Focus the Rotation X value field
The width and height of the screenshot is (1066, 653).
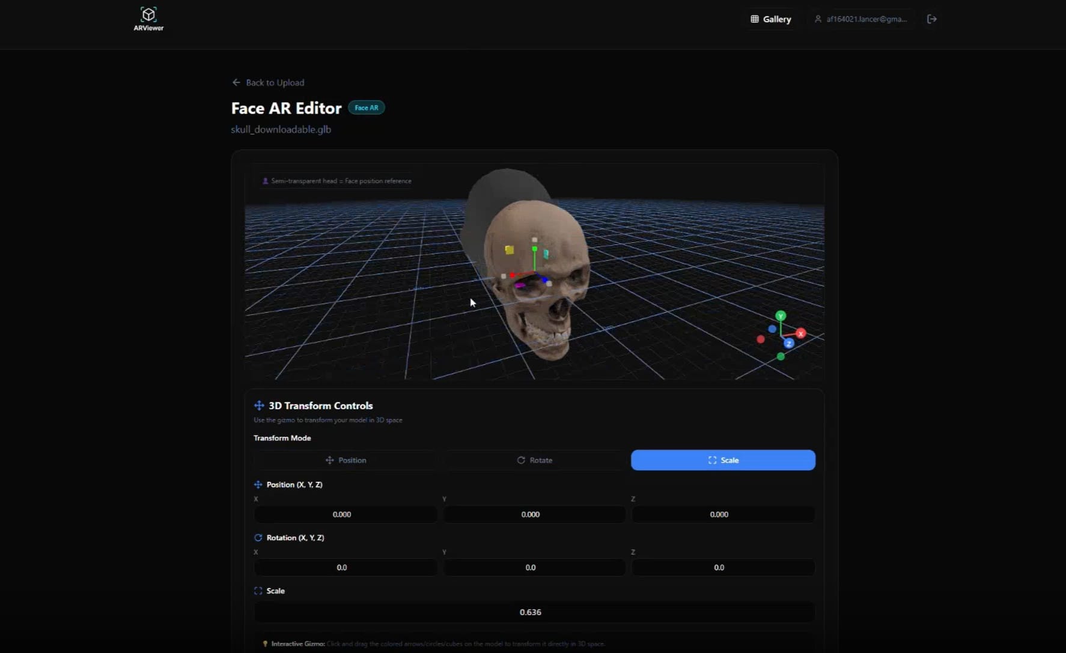point(346,567)
